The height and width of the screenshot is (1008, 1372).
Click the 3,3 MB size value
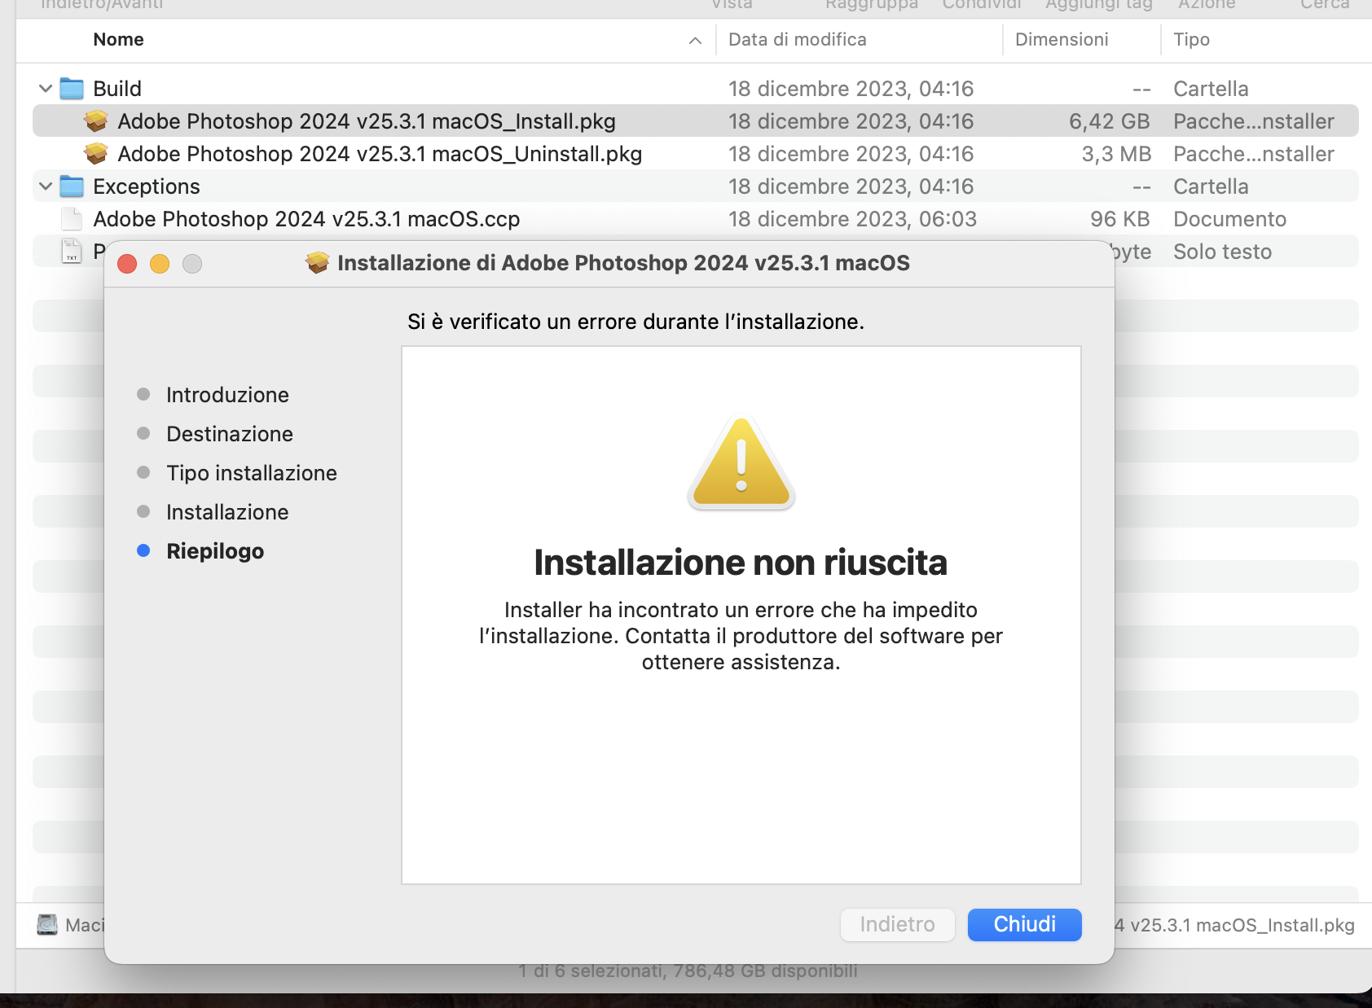coord(1116,154)
